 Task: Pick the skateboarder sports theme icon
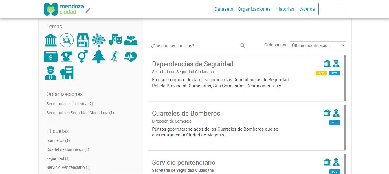pos(115,56)
